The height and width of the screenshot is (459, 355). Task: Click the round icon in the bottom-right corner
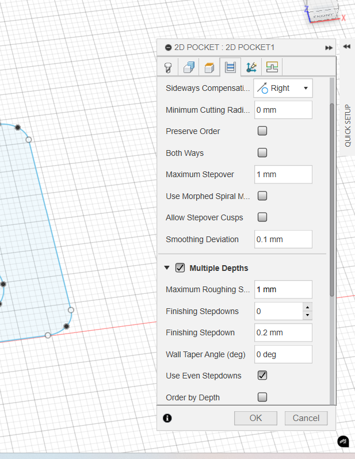[343, 441]
